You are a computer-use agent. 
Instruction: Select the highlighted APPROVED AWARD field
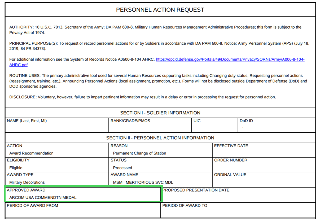coord(83,194)
